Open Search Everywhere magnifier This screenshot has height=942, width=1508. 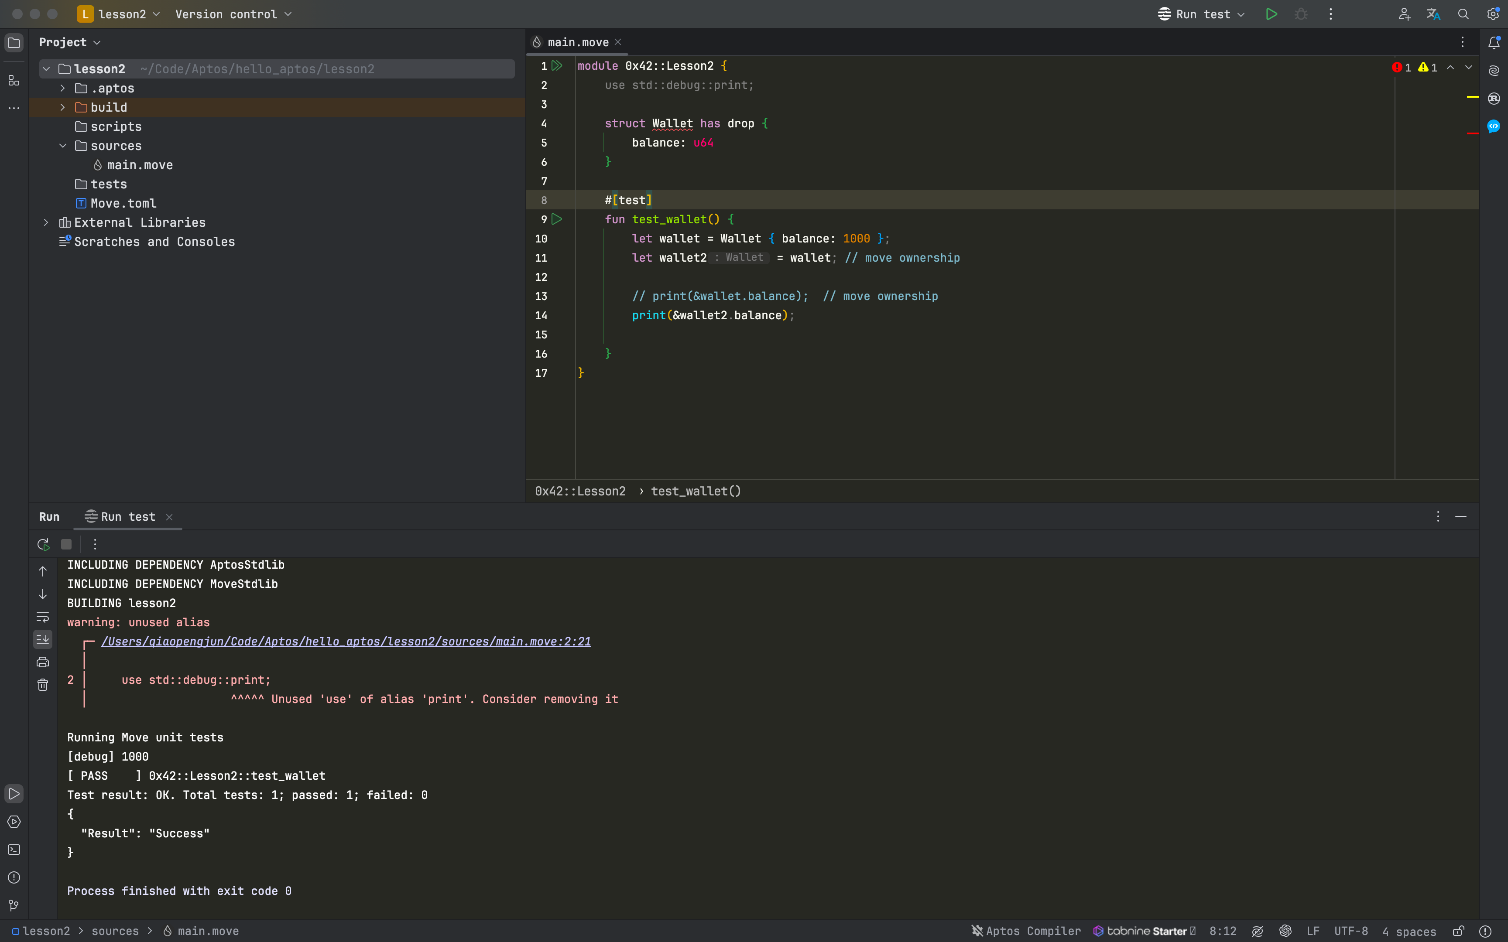1463,14
